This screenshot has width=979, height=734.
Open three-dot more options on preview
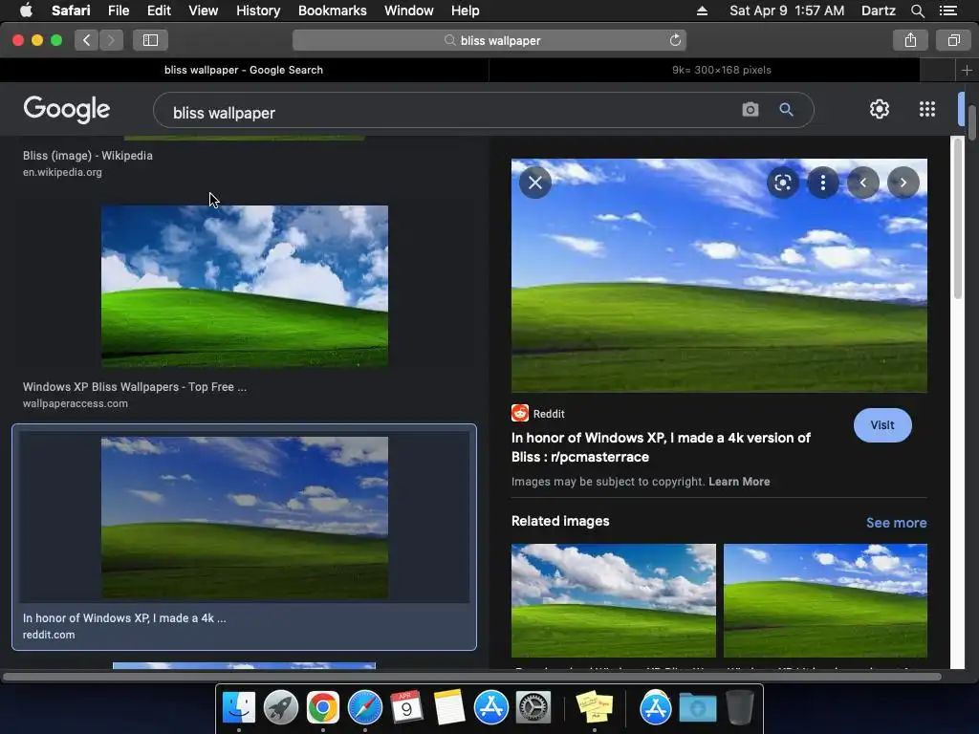click(x=823, y=183)
